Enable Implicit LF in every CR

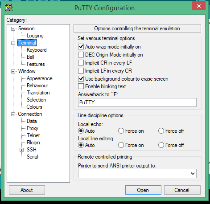click(x=81, y=71)
